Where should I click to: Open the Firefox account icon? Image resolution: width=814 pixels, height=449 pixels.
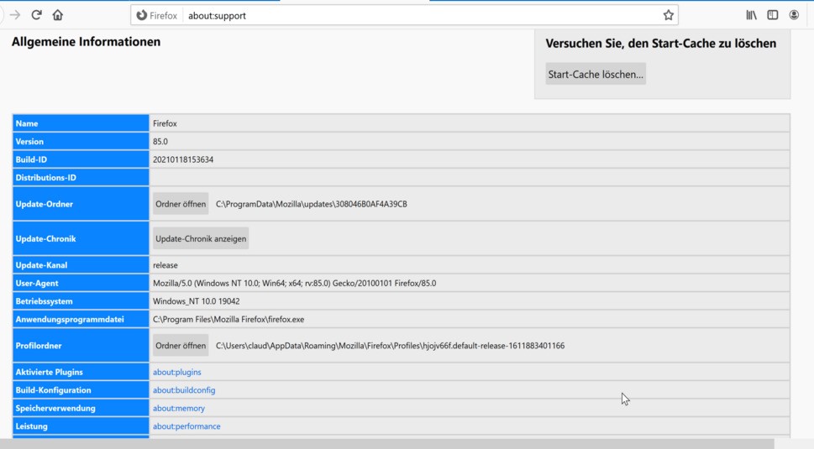coord(794,15)
